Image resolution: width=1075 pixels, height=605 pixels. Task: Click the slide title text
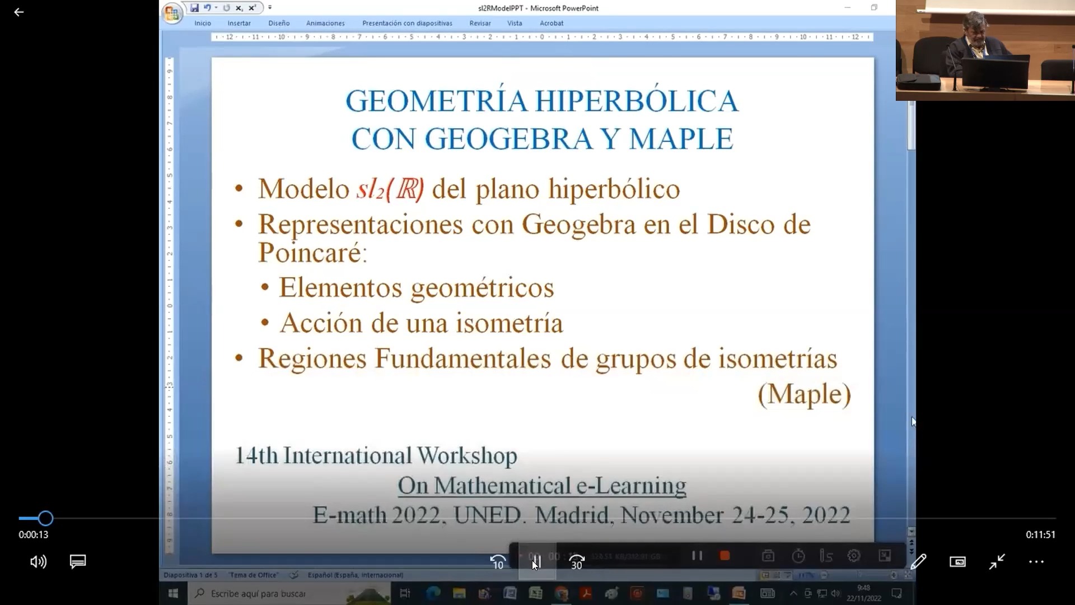[x=542, y=120]
